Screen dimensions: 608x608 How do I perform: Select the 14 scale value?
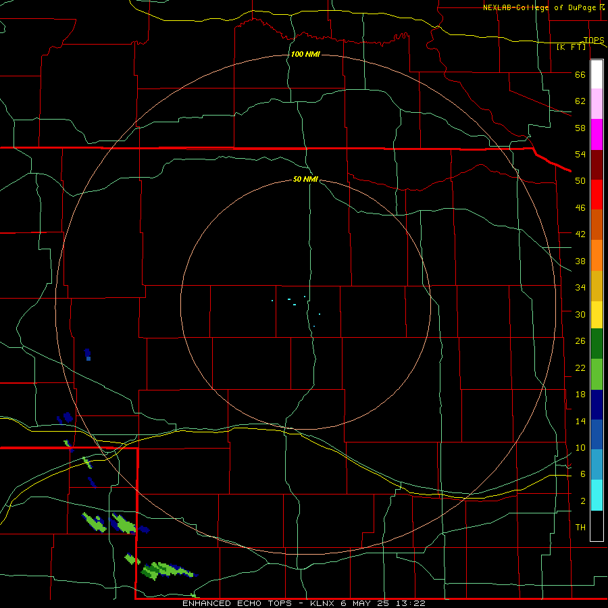click(580, 421)
